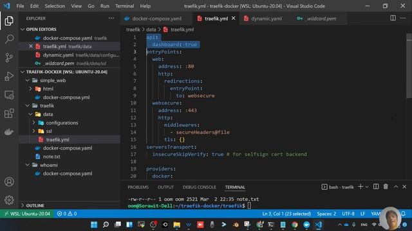Change indentation via Spaces: 2

pyautogui.click(x=326, y=214)
